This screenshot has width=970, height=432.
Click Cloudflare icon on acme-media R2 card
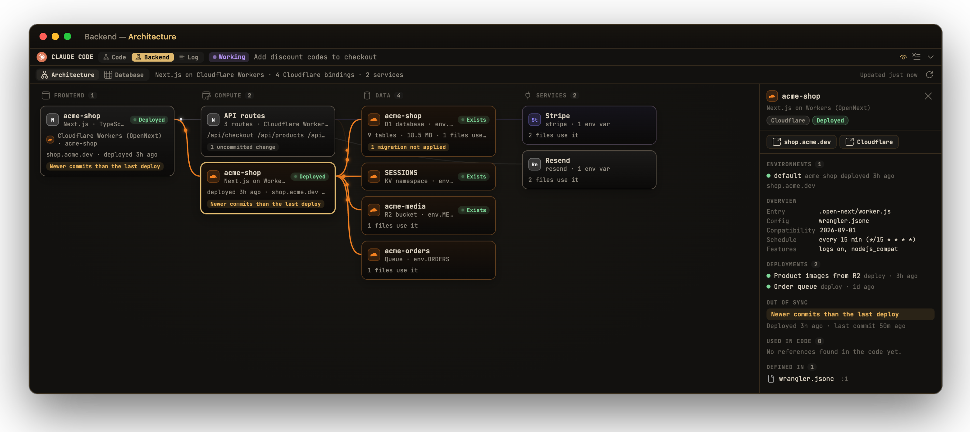tap(374, 210)
